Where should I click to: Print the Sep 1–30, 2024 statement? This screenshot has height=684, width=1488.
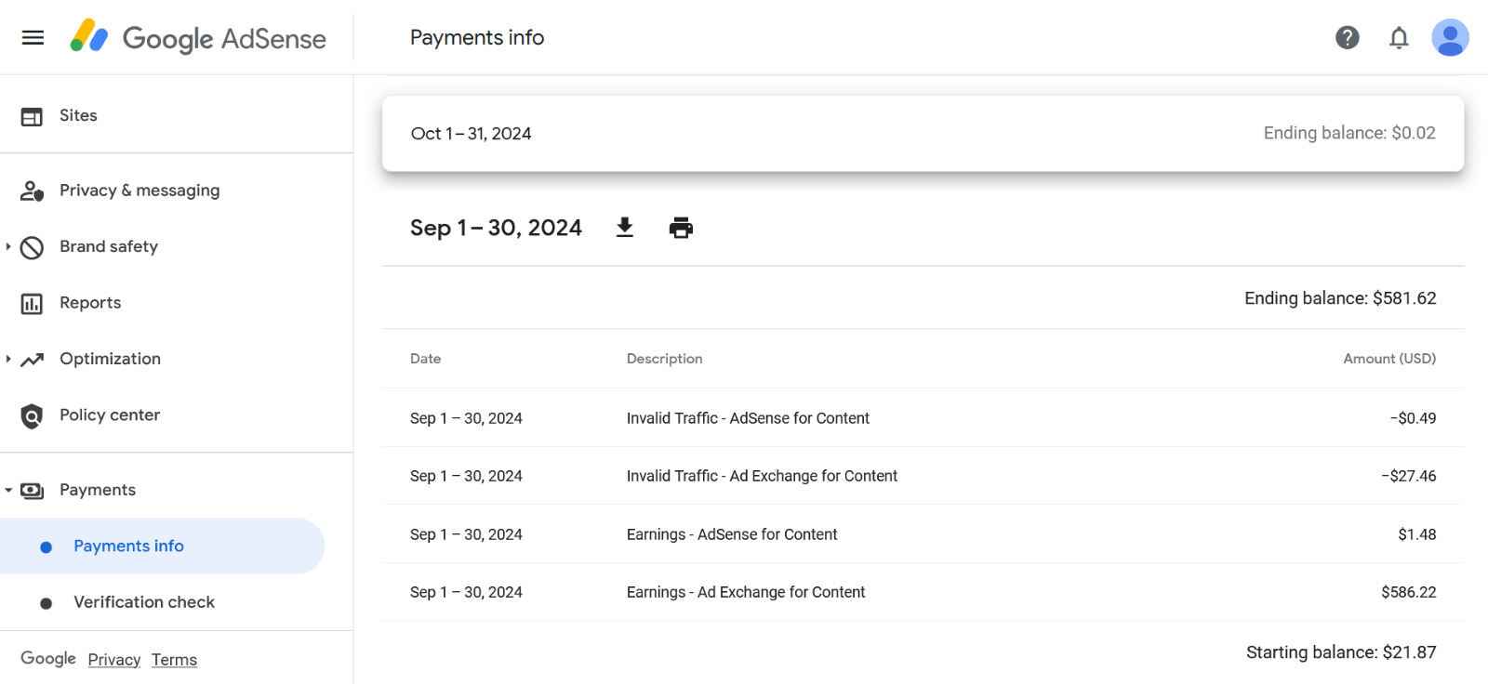(x=681, y=228)
